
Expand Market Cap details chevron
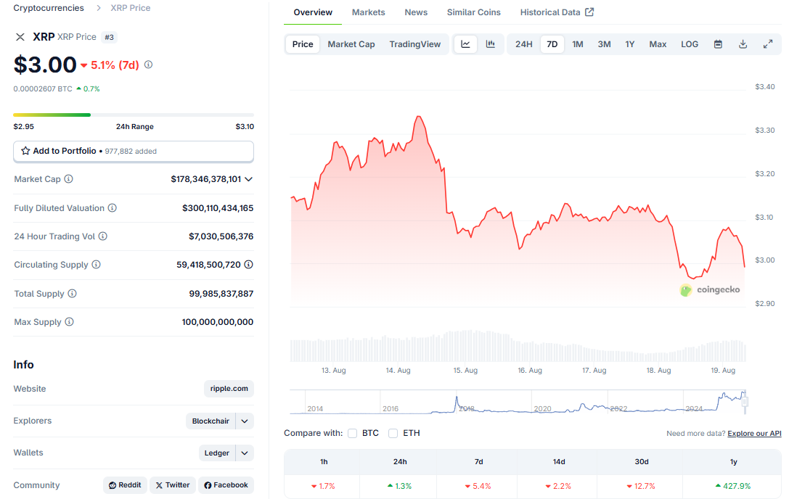[x=248, y=179]
